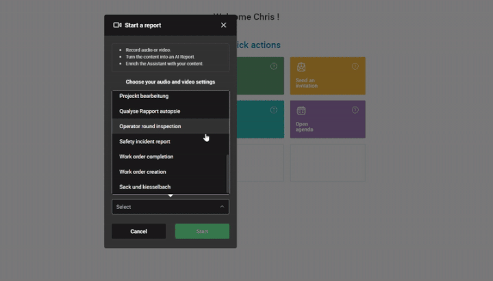Select Work order creation entry
Screen dimensions: 493x281
pyautogui.click(x=170, y=172)
